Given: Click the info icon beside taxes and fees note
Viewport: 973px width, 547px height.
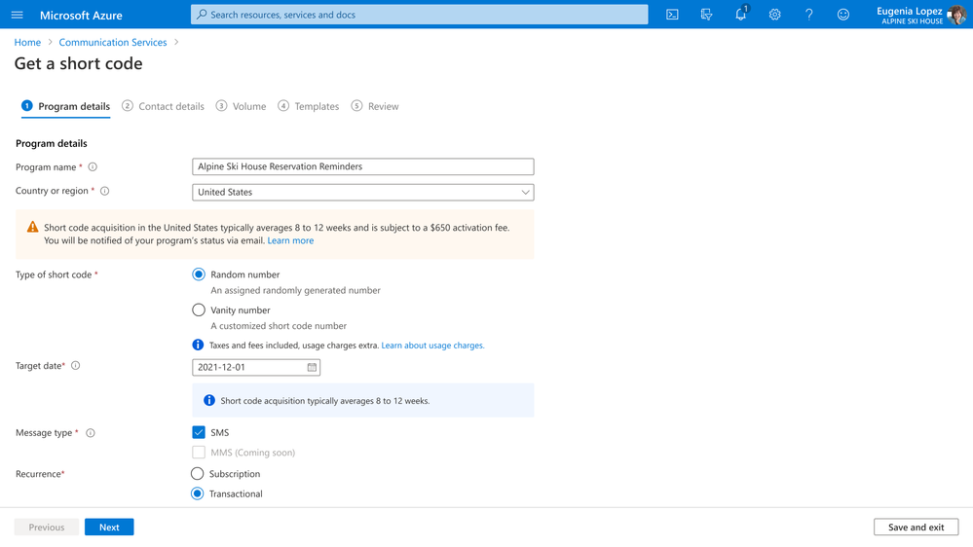Looking at the screenshot, I should coord(198,345).
